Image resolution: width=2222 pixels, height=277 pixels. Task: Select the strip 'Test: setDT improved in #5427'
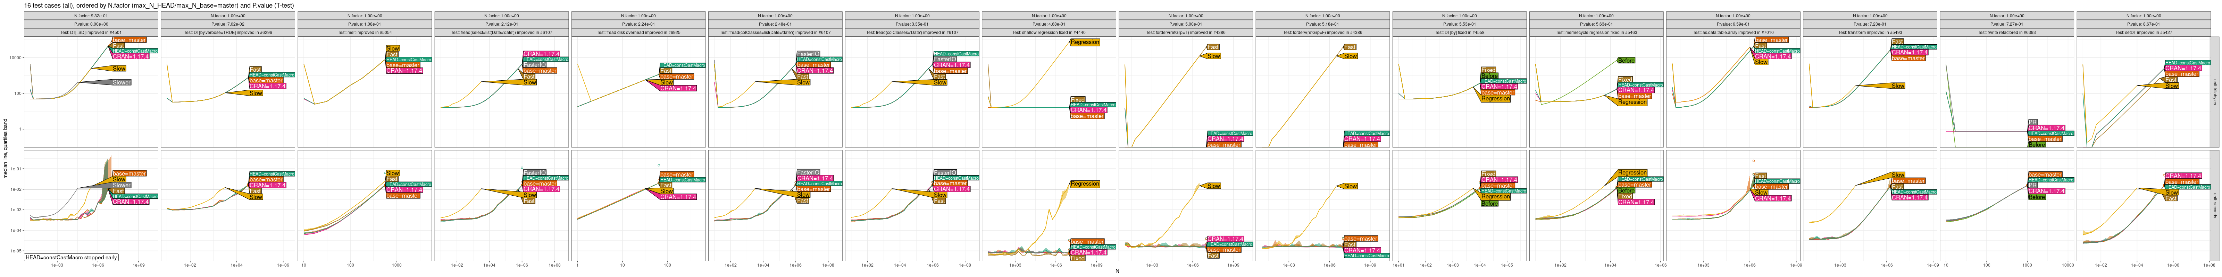click(x=2144, y=33)
